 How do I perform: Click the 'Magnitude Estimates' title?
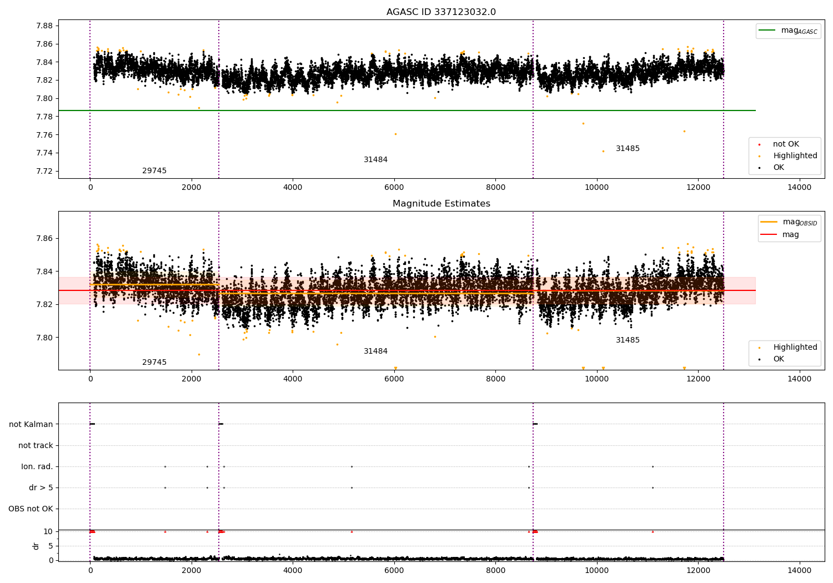click(x=441, y=204)
